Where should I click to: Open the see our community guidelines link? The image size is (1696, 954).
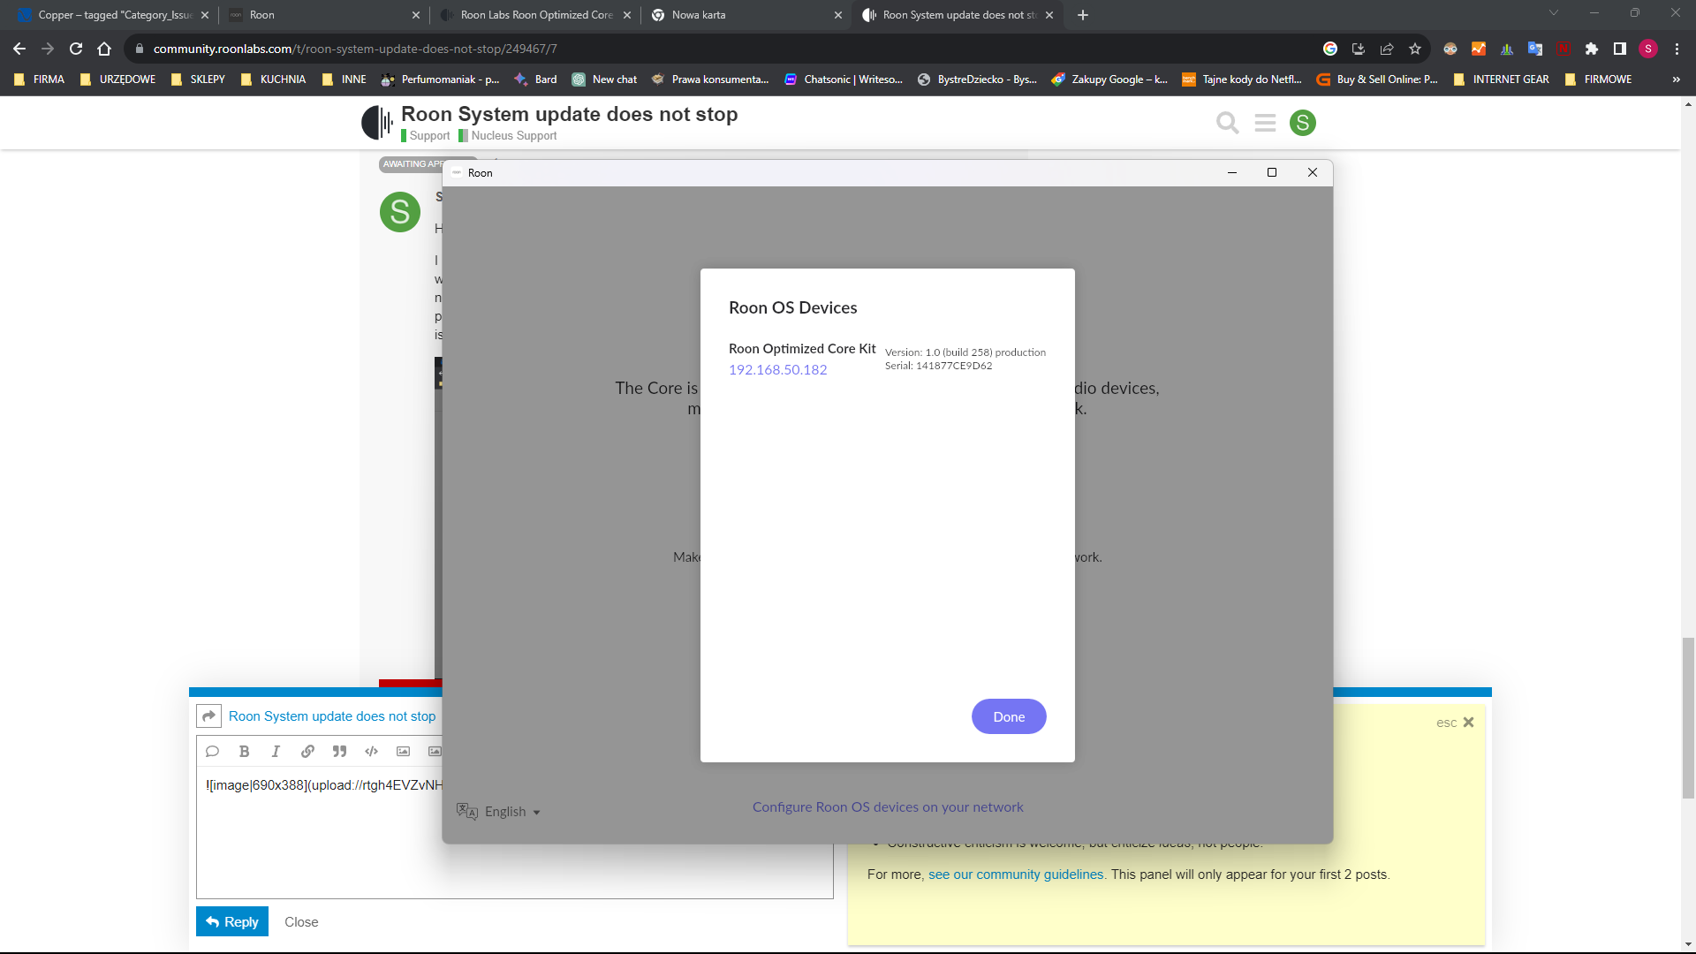pyautogui.click(x=1016, y=874)
